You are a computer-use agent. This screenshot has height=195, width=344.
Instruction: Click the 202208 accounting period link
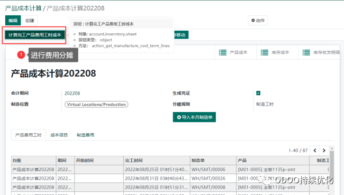tap(72, 94)
